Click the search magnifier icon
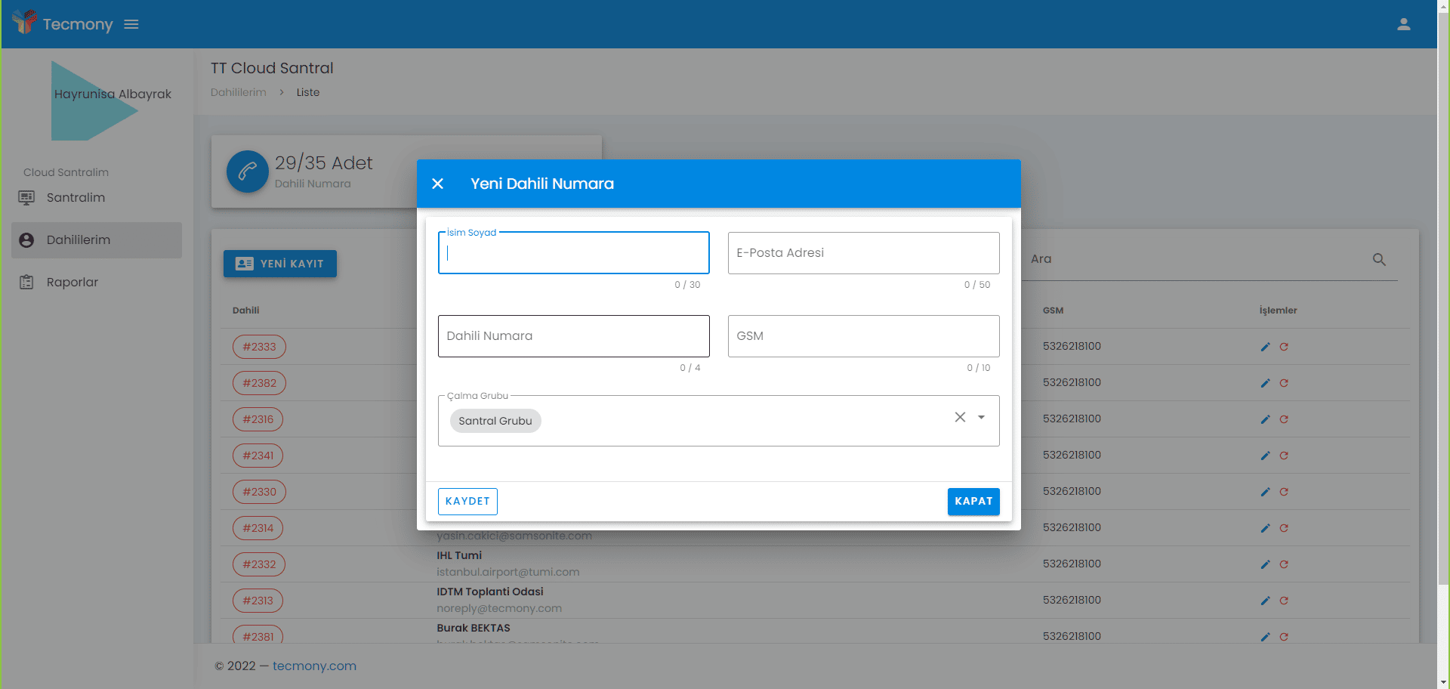The width and height of the screenshot is (1450, 689). [1379, 259]
